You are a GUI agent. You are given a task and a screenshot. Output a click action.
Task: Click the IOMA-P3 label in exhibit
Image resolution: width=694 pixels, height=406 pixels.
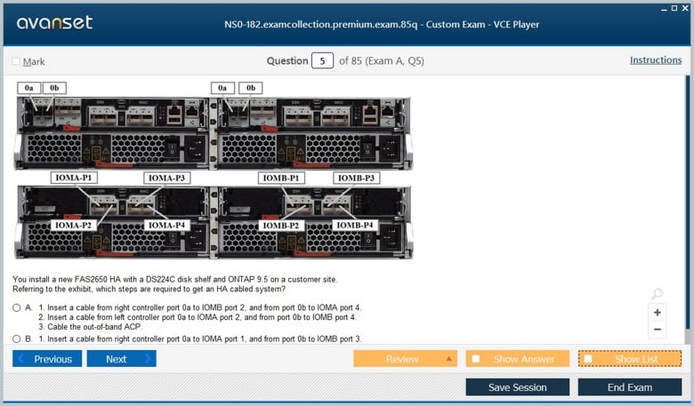pos(167,178)
